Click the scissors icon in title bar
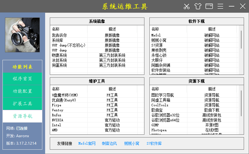This screenshot has width=249, height=154. click(x=186, y=6)
